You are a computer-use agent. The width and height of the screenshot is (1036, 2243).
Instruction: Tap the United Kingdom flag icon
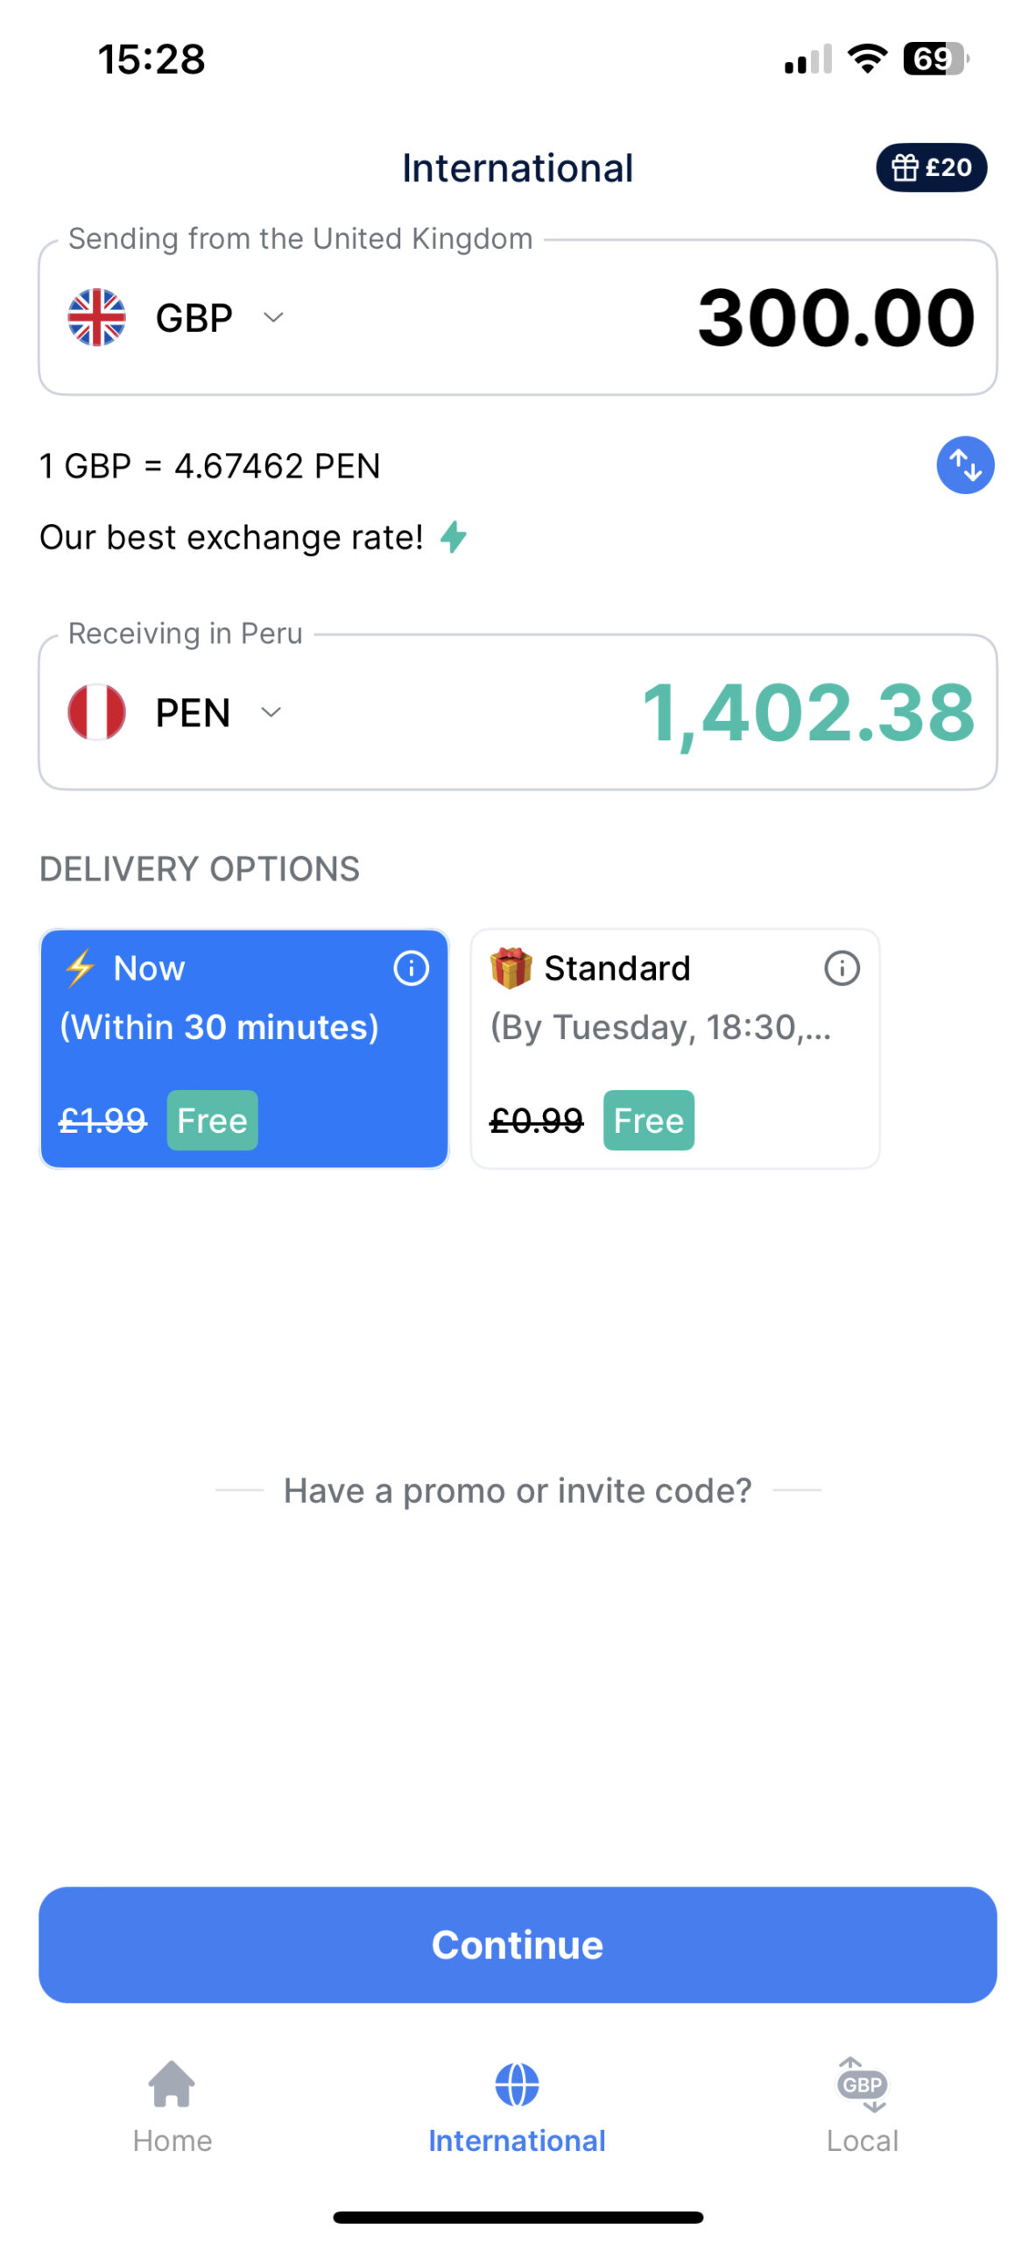click(97, 317)
